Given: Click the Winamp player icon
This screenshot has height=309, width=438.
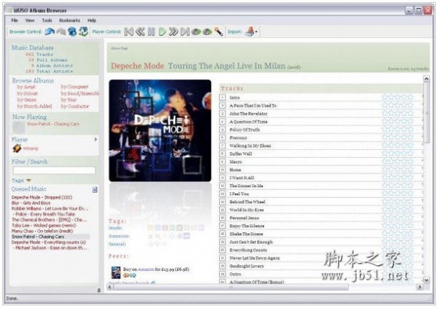Looking at the screenshot, I should pos(17,148).
